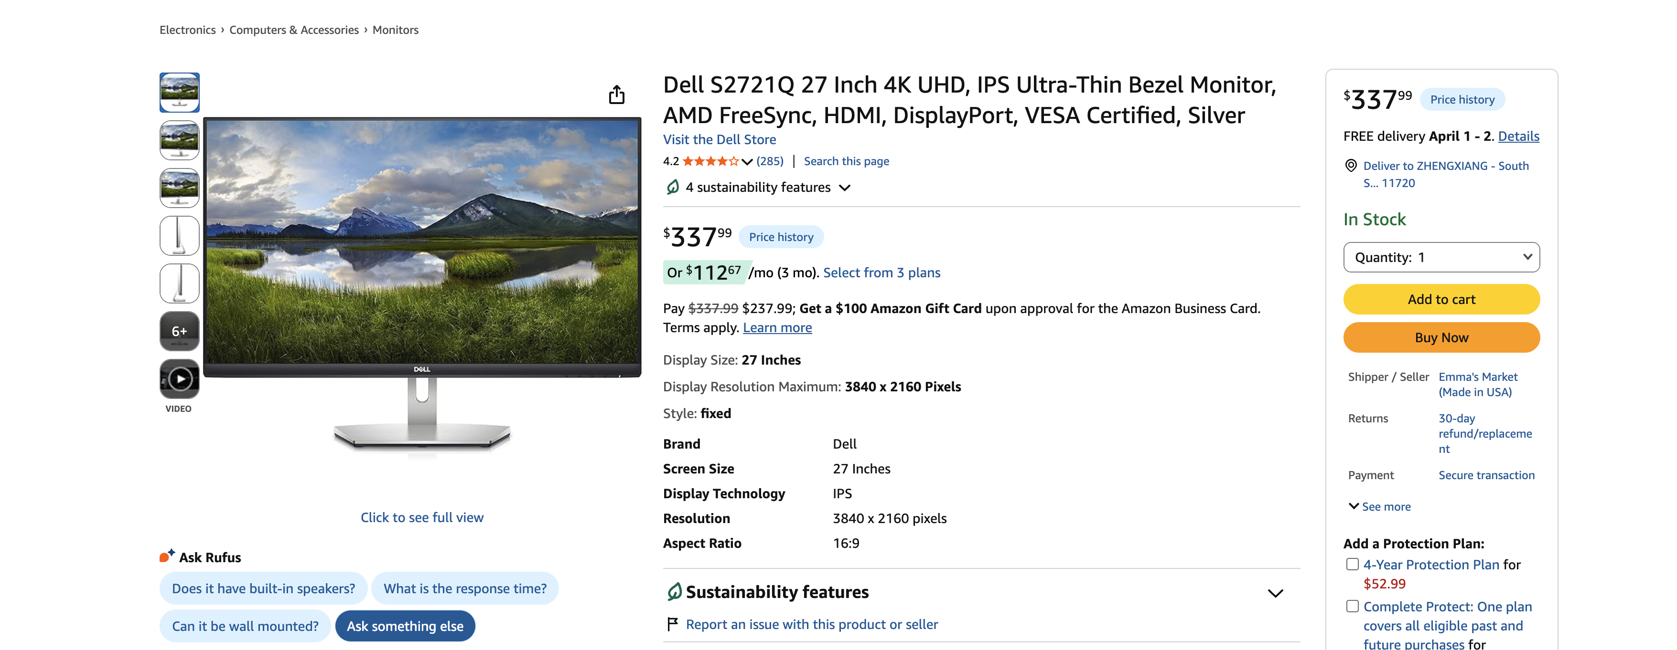Click the delivery location pin icon
This screenshot has width=1677, height=650.
pos(1351,166)
